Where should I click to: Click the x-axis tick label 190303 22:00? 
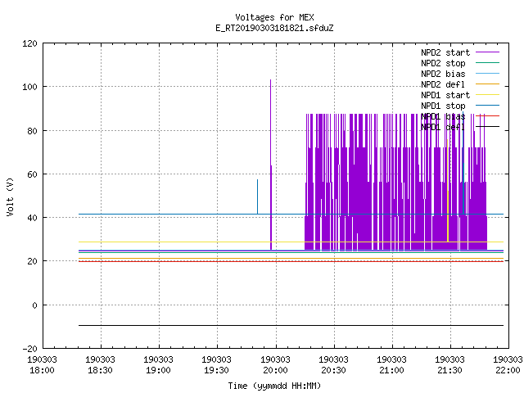coord(508,365)
